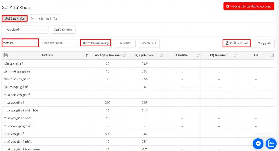Switch to Danh sách từ khóa tab
This screenshot has height=151, width=279.
44,19
